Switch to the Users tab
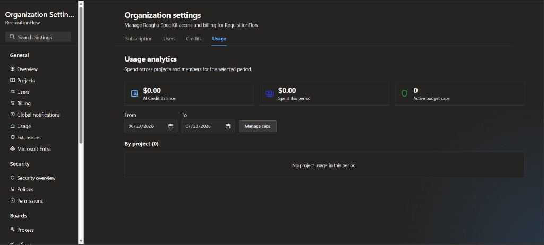 (169, 39)
